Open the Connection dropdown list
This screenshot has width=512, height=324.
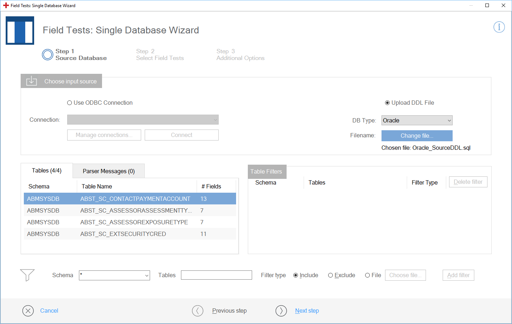click(143, 120)
